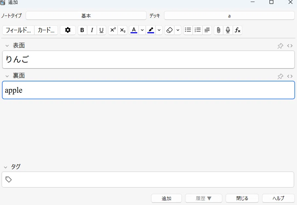Toggle sticky pin for 表面 field
This screenshot has height=205, width=297.
tap(280, 46)
